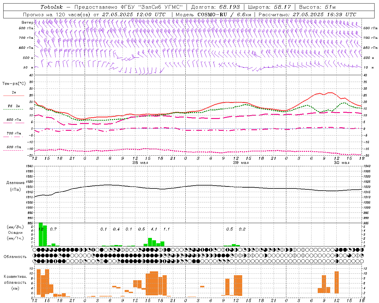The height and width of the screenshot is (303, 379).
Task: Select the "Высота: 51м" header field
Action: (x=317, y=7)
